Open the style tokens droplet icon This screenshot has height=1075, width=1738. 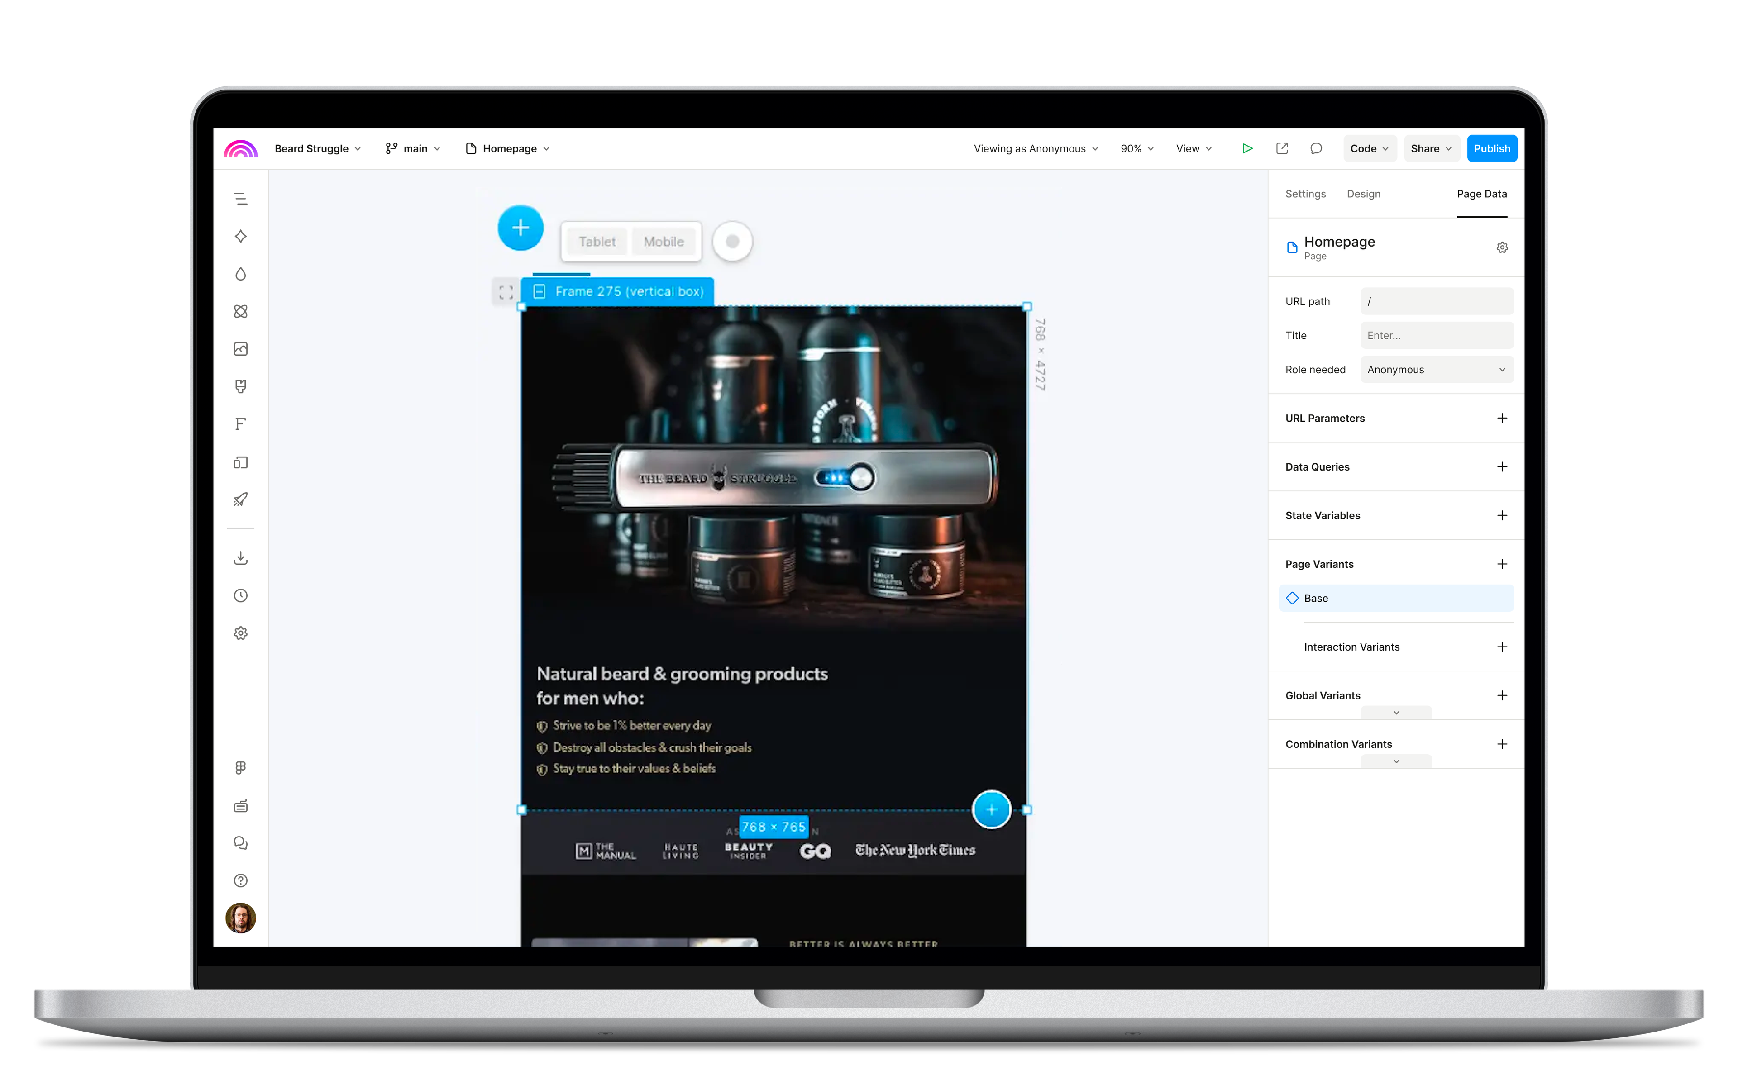click(x=240, y=274)
